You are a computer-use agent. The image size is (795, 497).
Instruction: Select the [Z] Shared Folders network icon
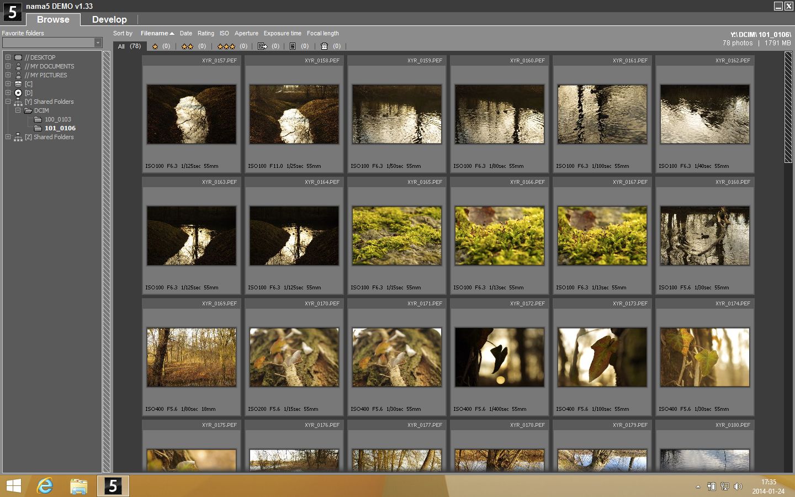[18, 137]
